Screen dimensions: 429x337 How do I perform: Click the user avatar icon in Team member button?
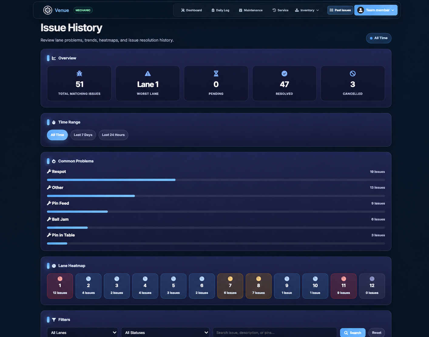click(x=360, y=10)
